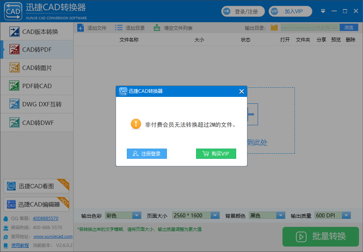This screenshot has width=363, height=252.
Task: Start 批量转换
Action: coord(321,236)
